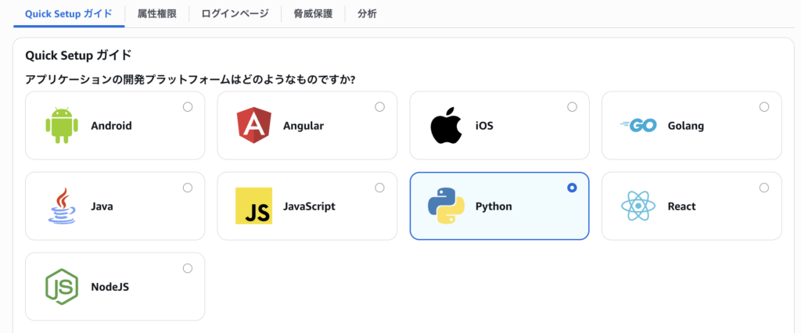The image size is (801, 333).
Task: Select the Android radio button
Action: tap(188, 107)
